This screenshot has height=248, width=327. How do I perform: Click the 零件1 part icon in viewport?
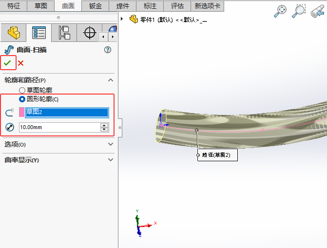134,19
